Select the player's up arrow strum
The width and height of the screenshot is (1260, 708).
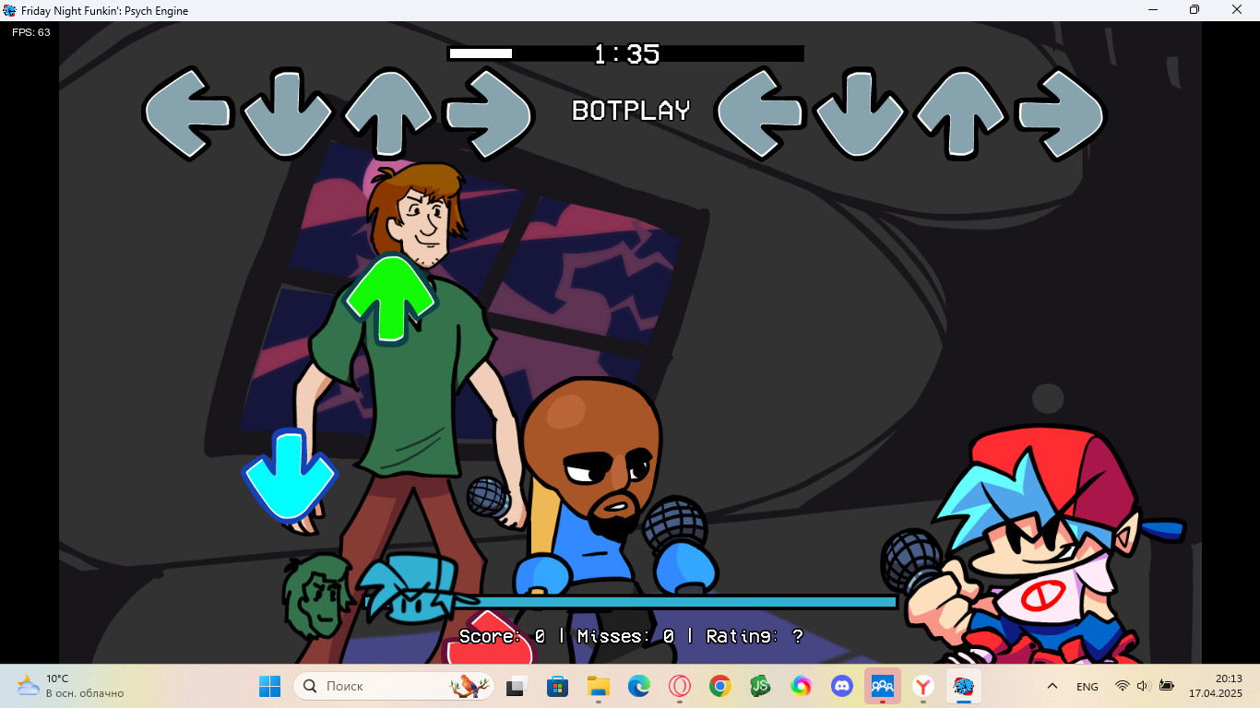click(959, 111)
